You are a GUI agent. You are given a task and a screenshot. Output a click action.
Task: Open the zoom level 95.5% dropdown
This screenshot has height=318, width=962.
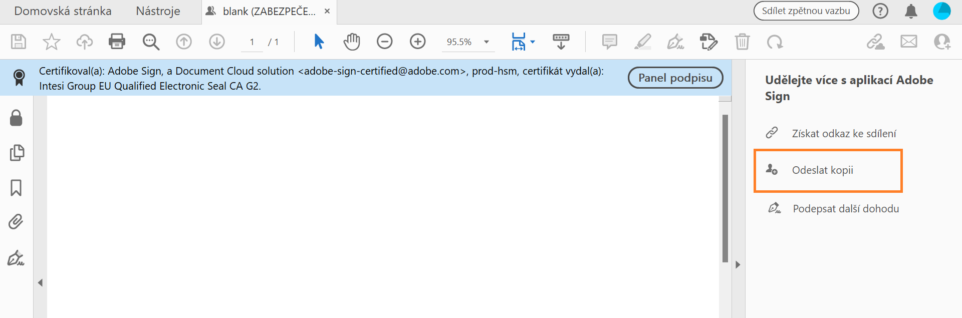pos(486,42)
